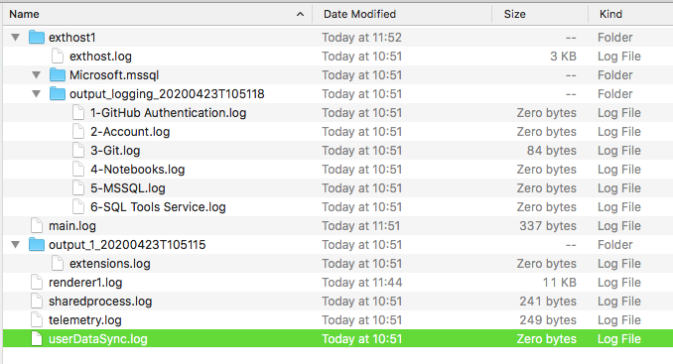Click the exthost1 folder icon
Image resolution: width=673 pixels, height=364 pixels.
37,38
